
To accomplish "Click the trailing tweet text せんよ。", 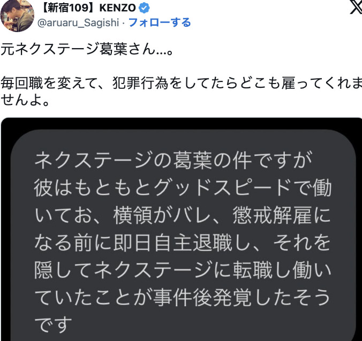I will tap(25, 100).
